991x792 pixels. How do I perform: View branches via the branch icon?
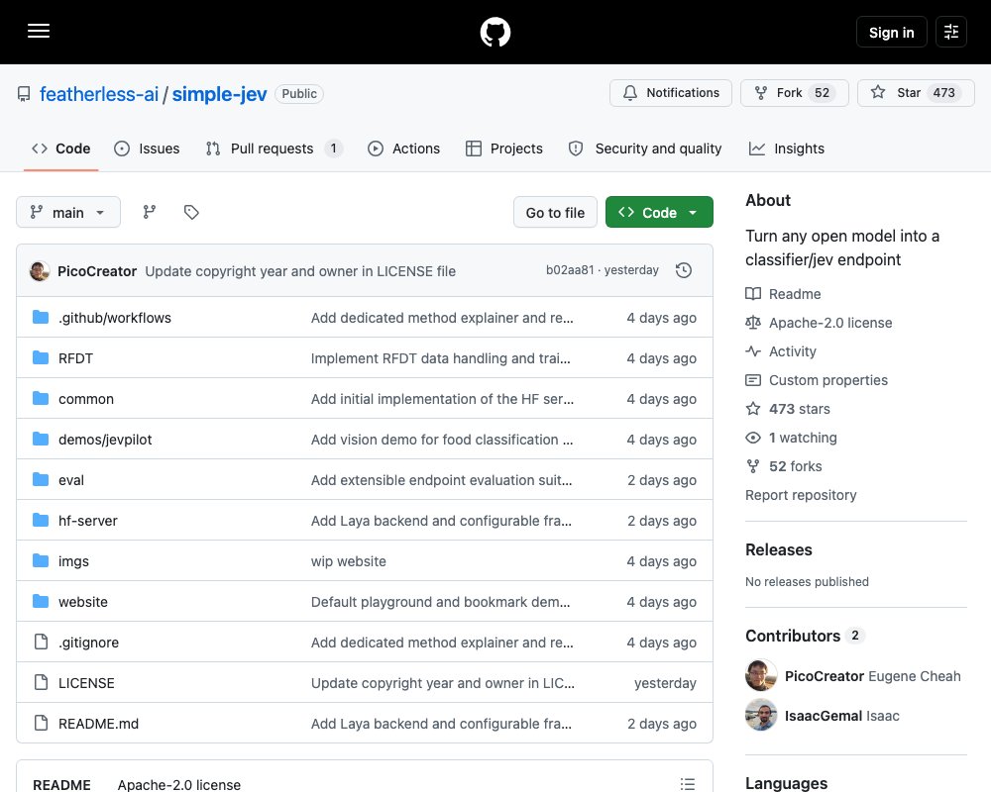pyautogui.click(x=150, y=212)
